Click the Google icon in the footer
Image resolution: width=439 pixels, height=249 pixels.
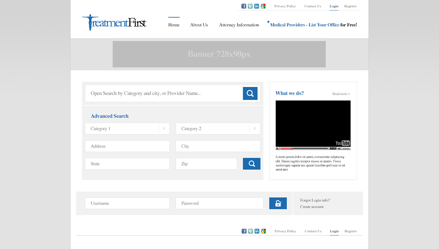pos(263,231)
